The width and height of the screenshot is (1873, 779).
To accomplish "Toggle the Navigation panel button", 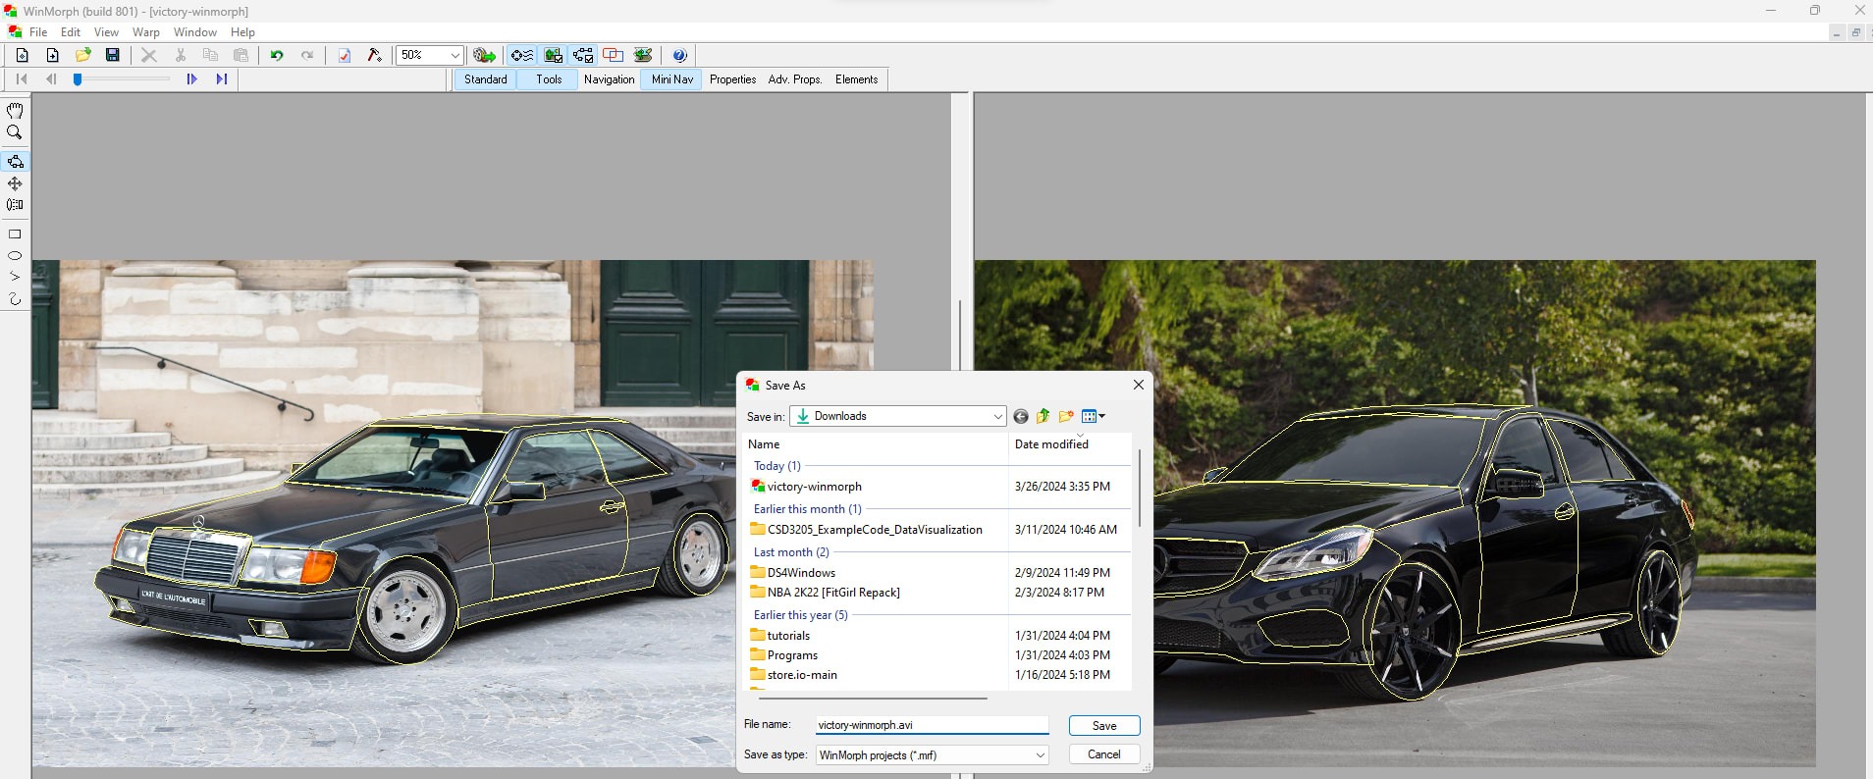I will [x=609, y=79].
